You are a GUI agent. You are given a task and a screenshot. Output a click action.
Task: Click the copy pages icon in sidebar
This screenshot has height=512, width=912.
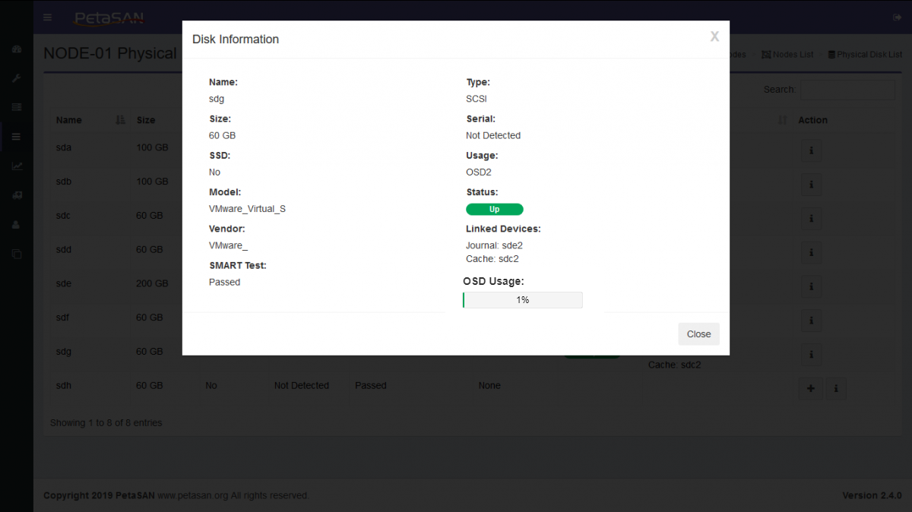[17, 254]
